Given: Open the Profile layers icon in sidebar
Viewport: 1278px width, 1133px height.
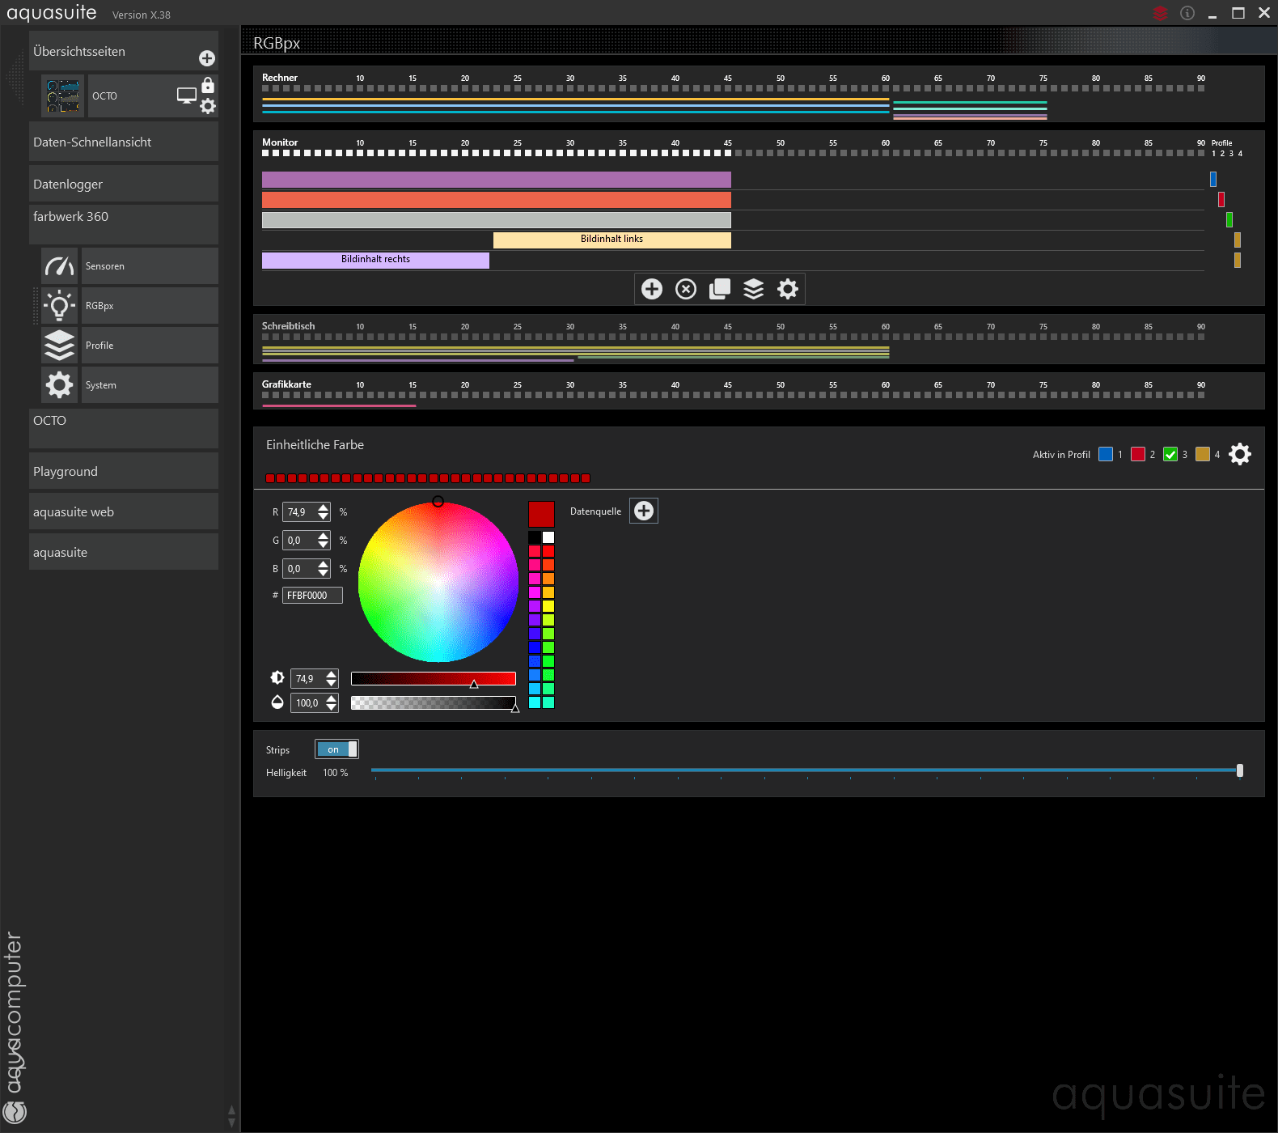Looking at the screenshot, I should (x=60, y=346).
